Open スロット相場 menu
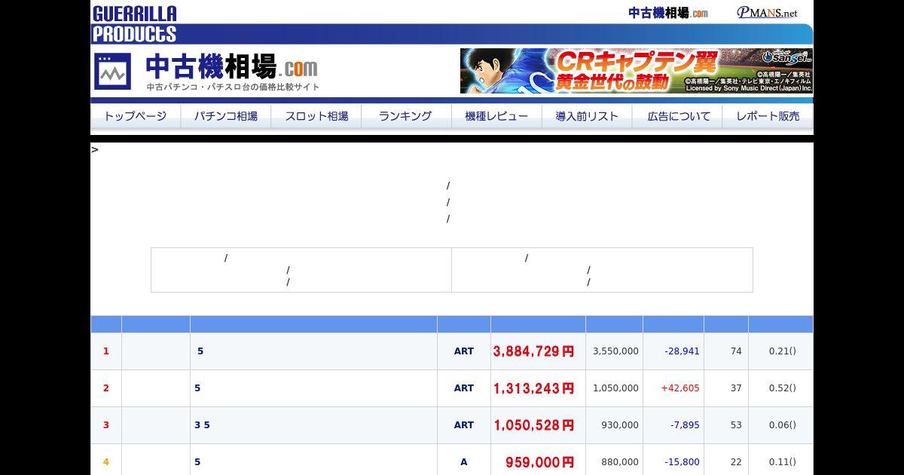 pyautogui.click(x=316, y=117)
